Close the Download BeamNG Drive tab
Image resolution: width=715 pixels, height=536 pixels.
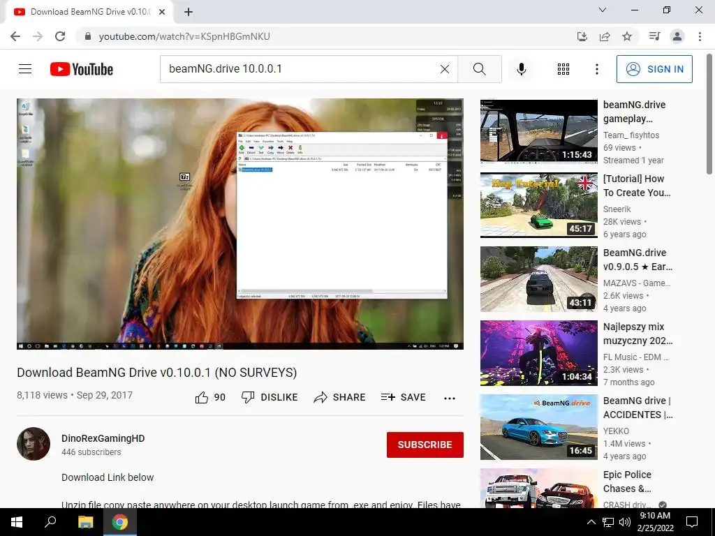point(162,12)
